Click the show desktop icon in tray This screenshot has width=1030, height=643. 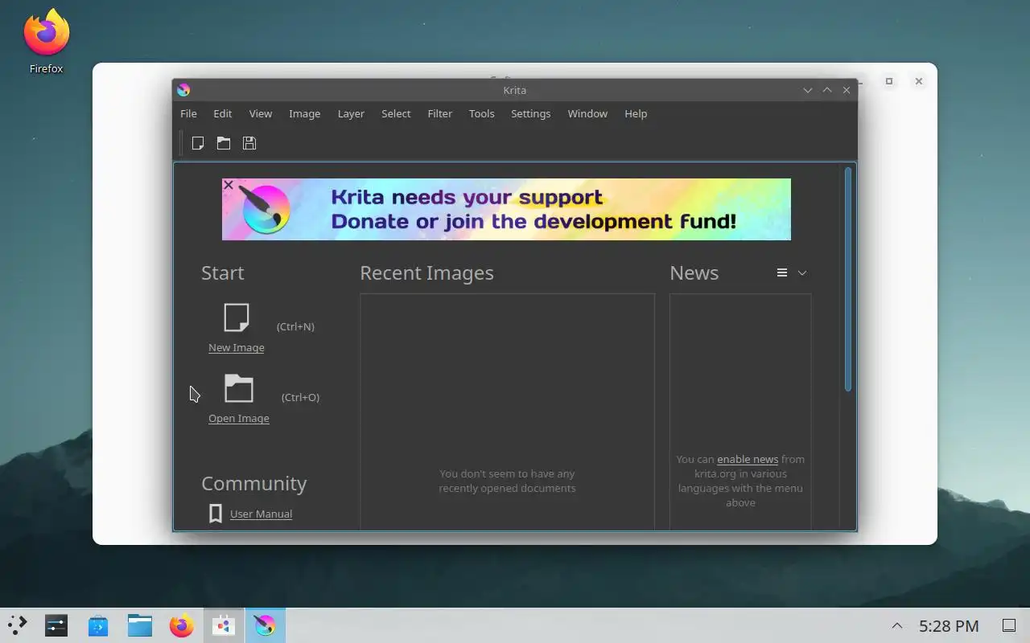point(1008,625)
